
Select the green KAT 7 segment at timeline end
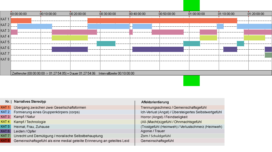coord(268,55)
